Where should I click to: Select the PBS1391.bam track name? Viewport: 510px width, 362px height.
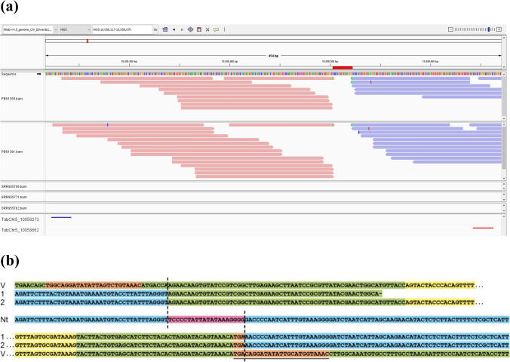point(12,152)
